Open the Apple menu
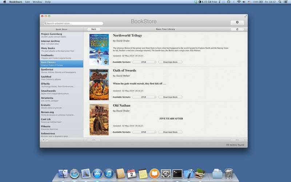Screen dimensions: 291x182 point(5,2)
